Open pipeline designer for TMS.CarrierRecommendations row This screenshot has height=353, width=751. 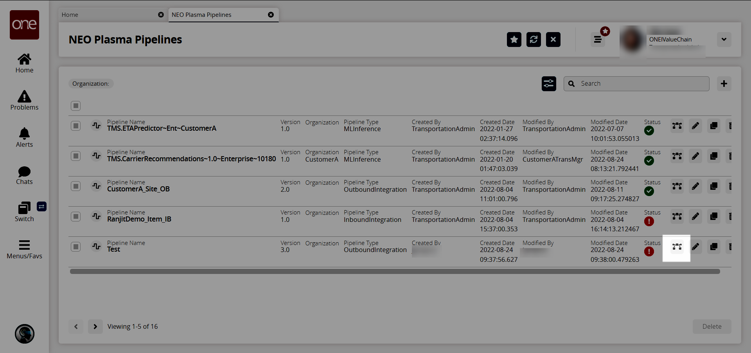click(x=677, y=156)
